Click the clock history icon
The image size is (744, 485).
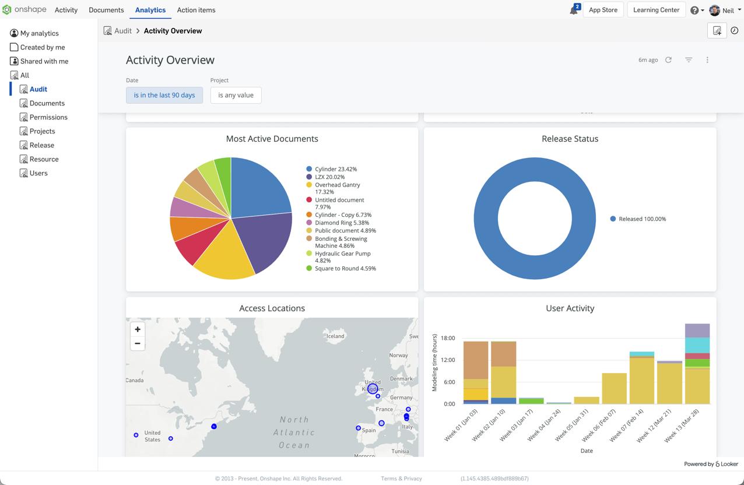735,31
